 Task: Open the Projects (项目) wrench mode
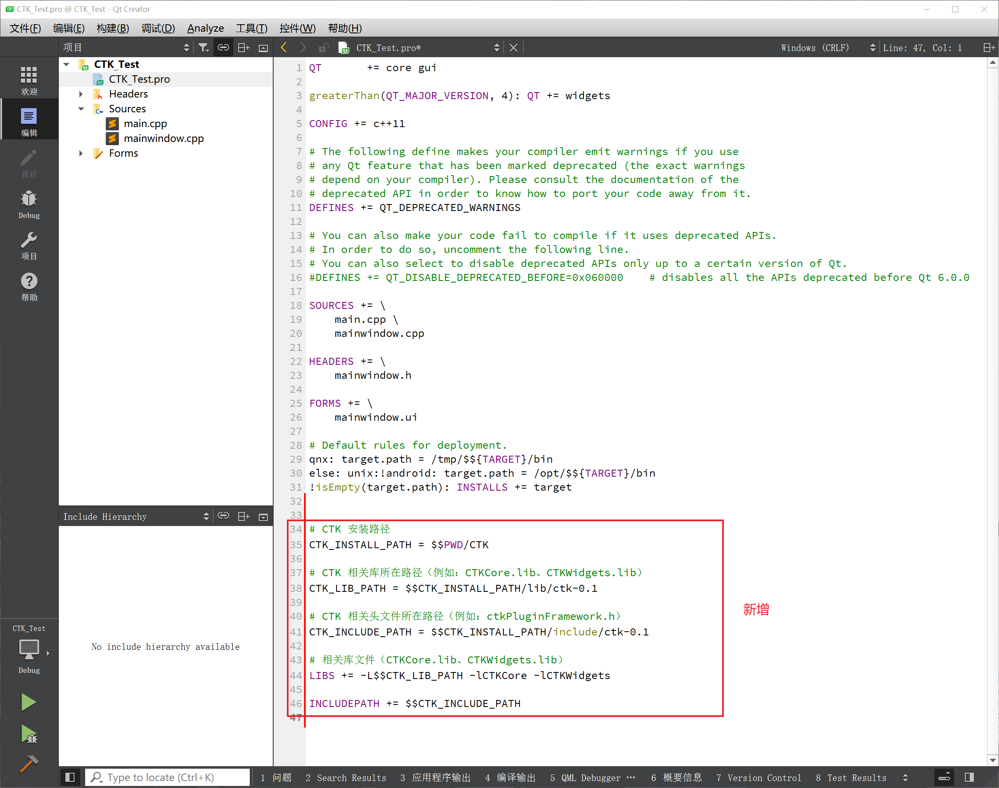(29, 246)
